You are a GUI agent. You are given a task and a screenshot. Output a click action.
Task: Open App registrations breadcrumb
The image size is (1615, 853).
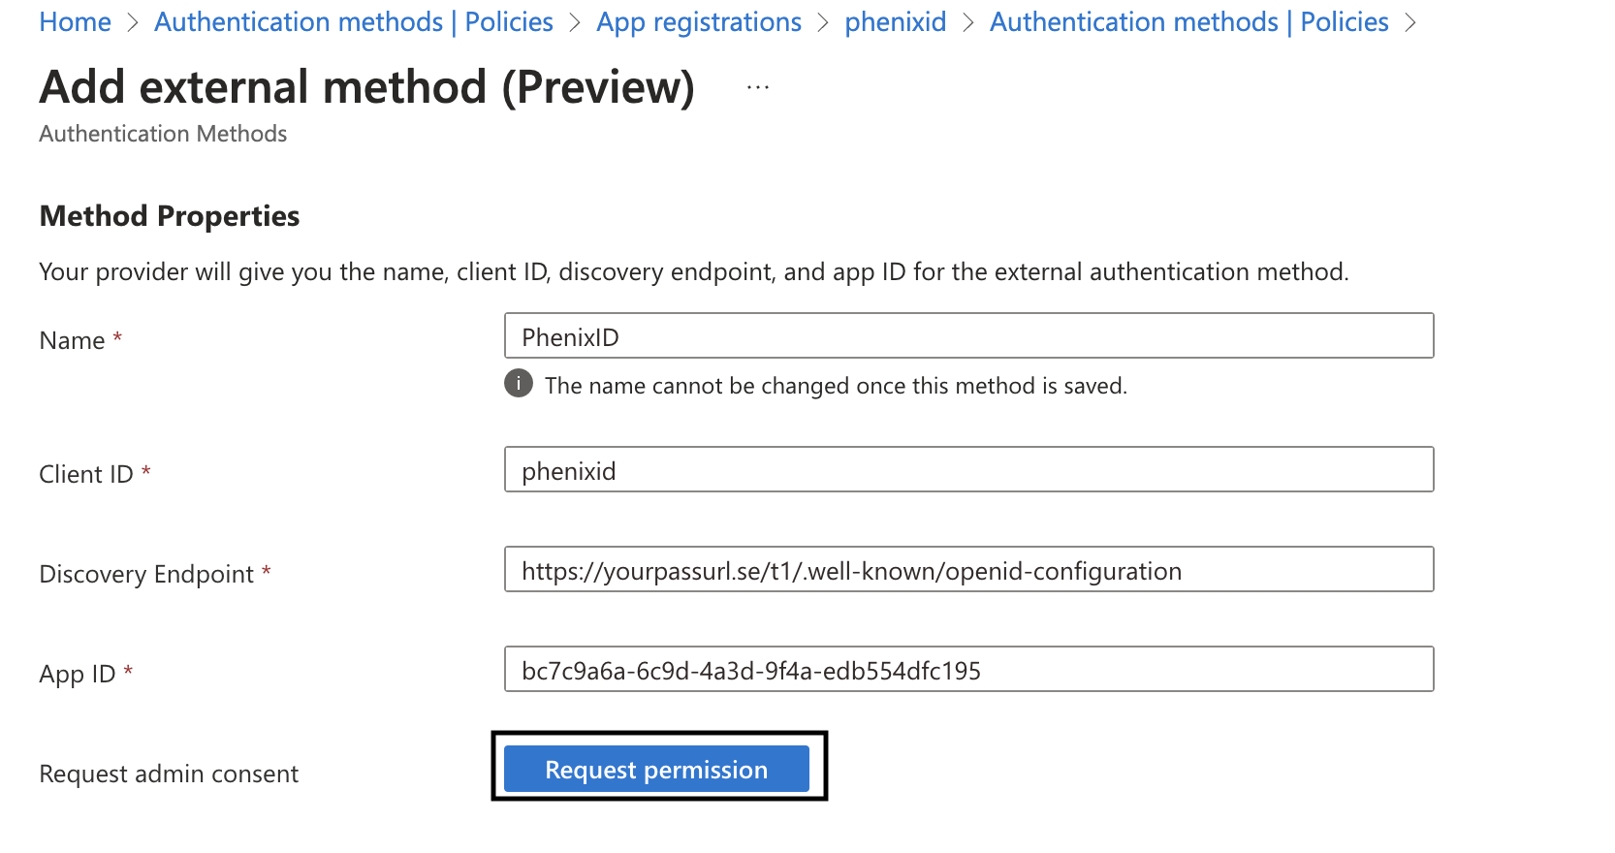pos(699,21)
